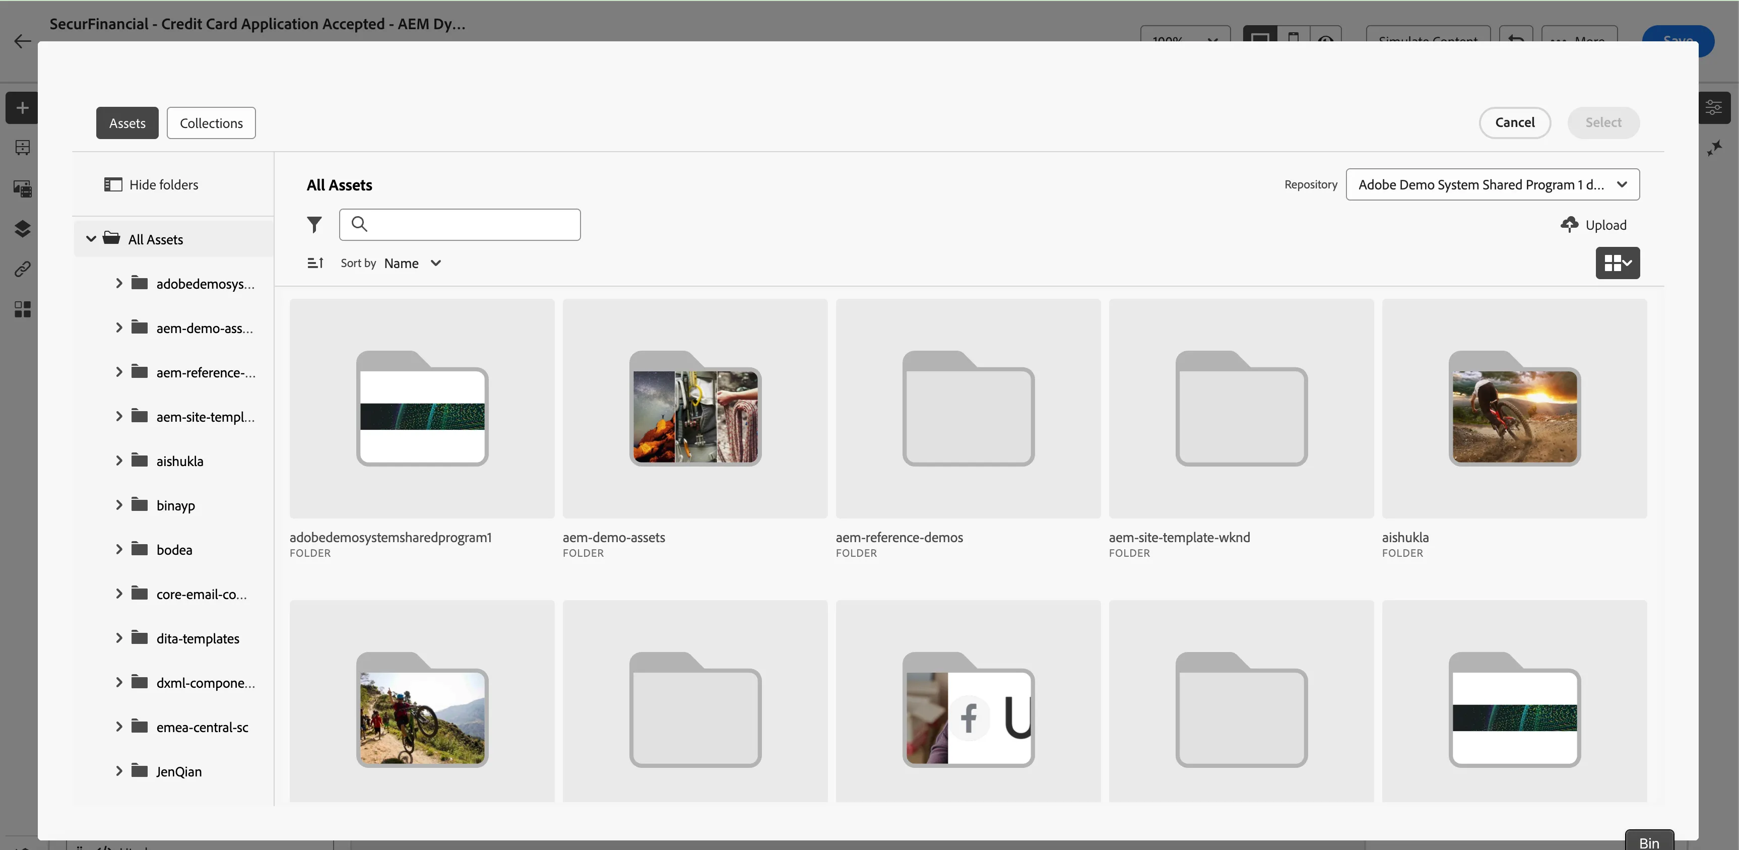Open the layers icon in left rail
Screen dimensions: 1739x850
22,229
